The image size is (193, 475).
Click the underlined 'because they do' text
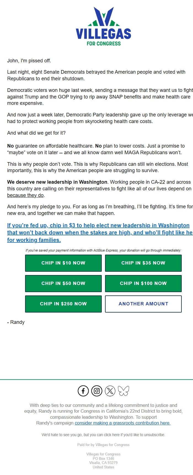(x=25, y=195)
